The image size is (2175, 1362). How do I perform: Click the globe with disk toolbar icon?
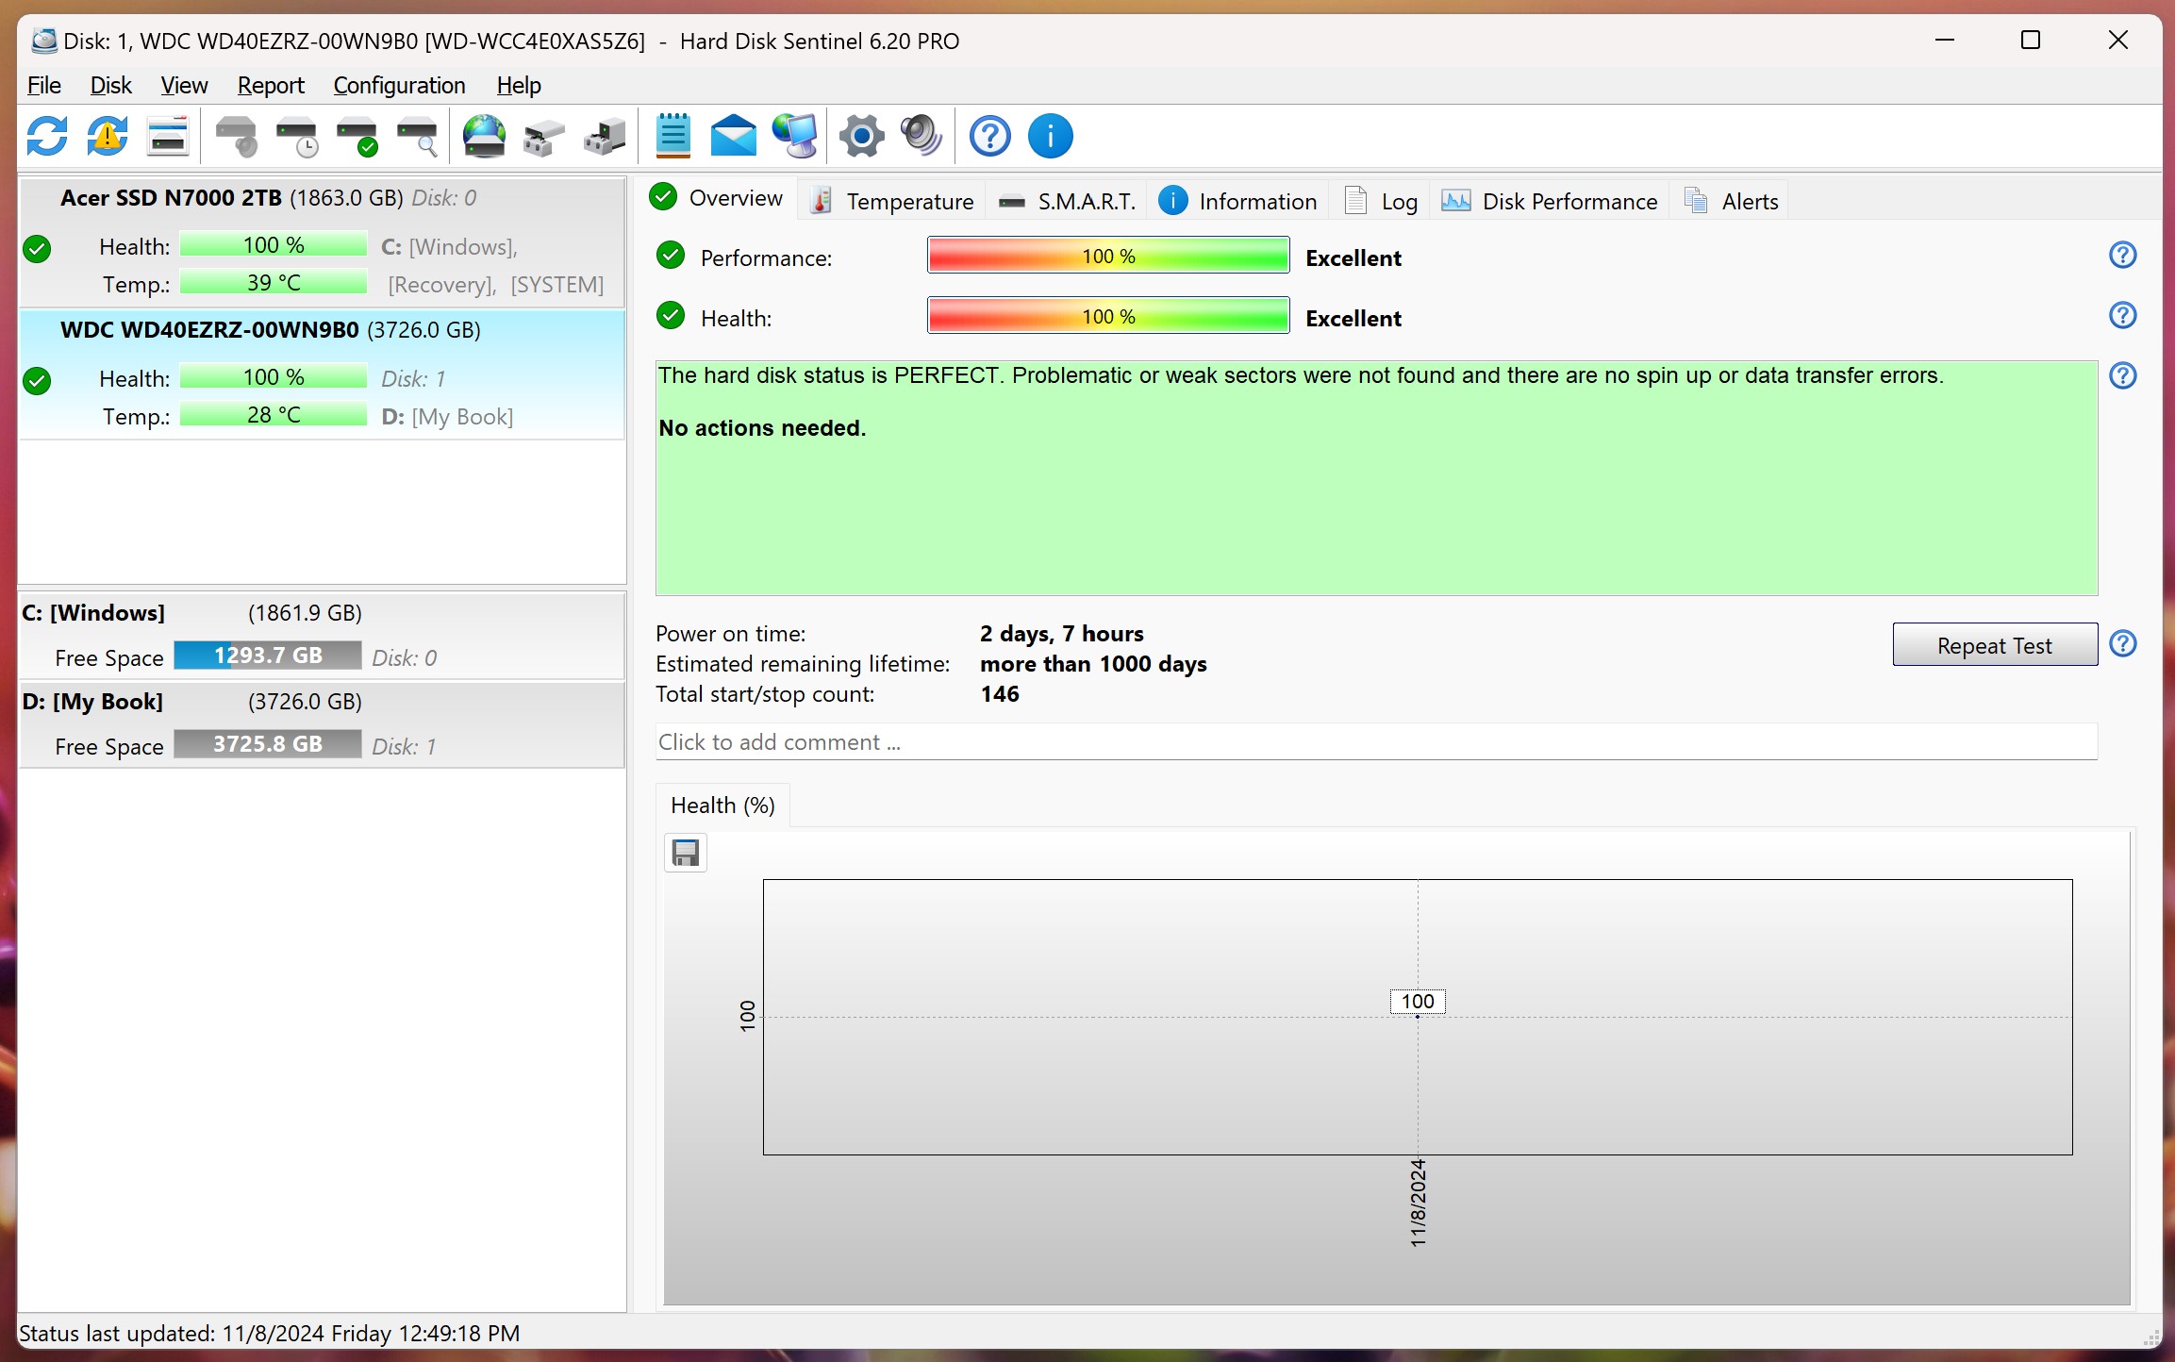[x=484, y=136]
